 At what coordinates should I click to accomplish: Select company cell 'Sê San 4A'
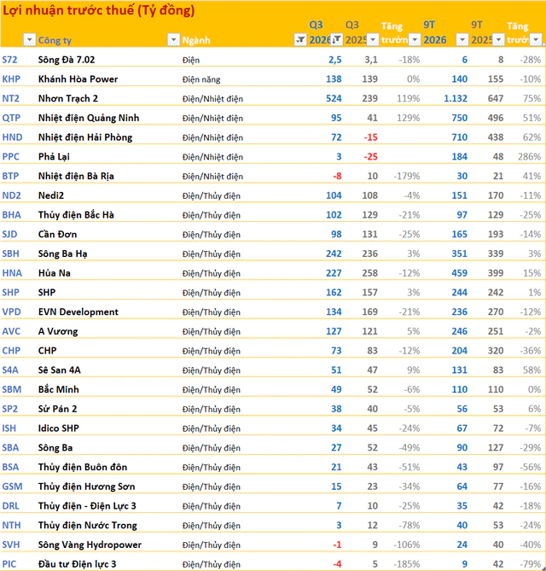(x=60, y=370)
